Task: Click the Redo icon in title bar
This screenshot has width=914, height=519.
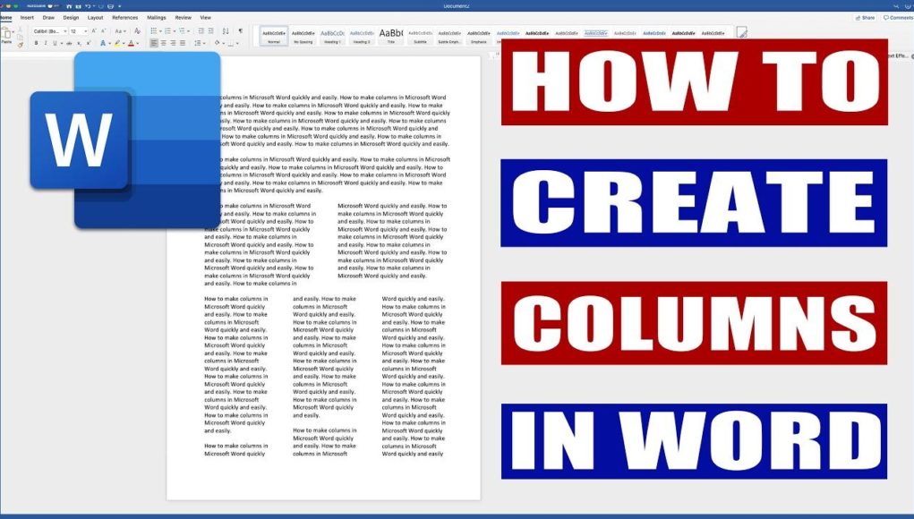Action: (101, 6)
